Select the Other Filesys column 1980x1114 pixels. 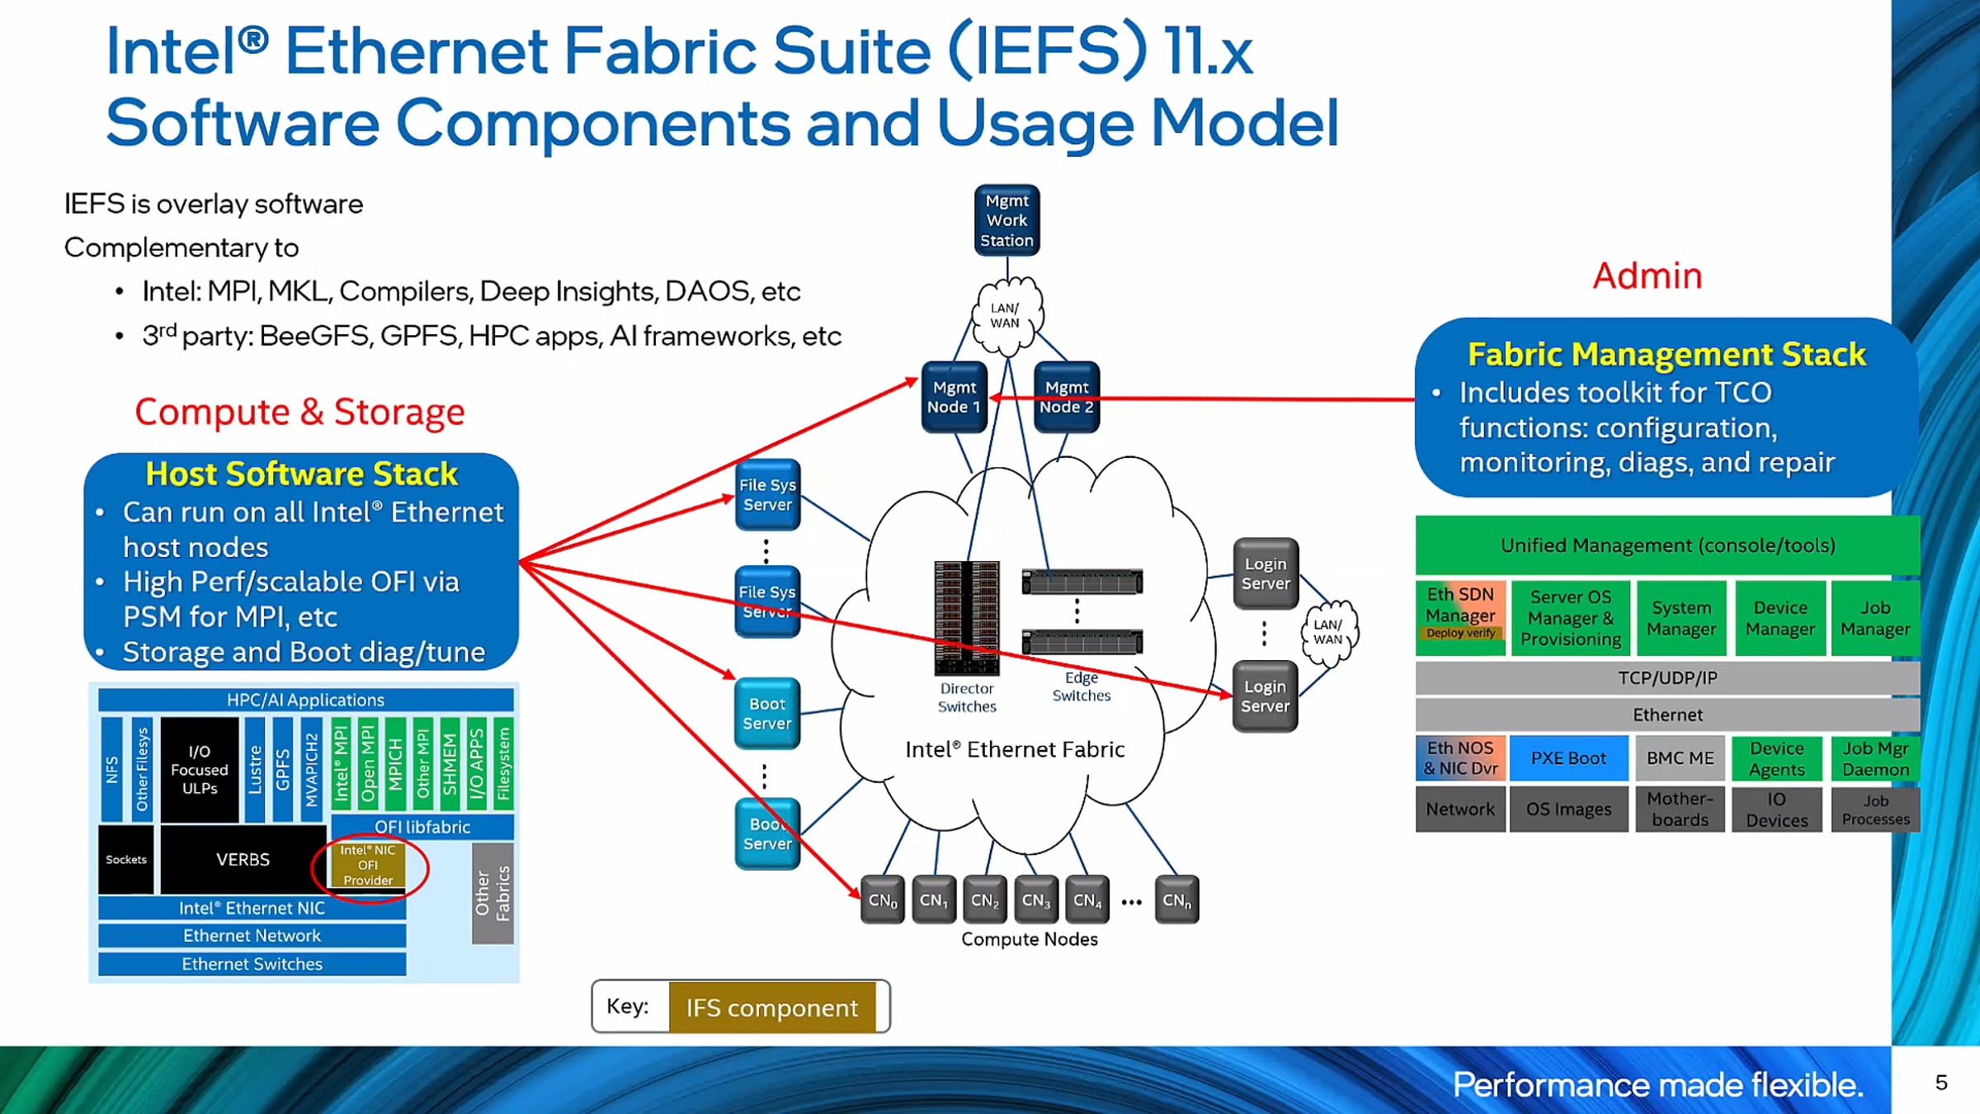pos(142,769)
